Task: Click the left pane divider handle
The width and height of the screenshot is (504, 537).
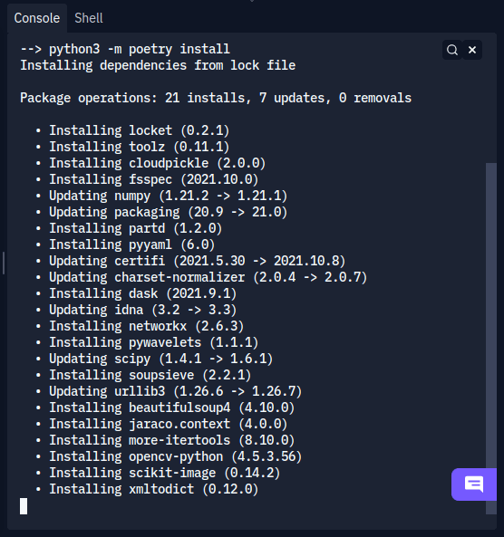Action: pyautogui.click(x=4, y=263)
